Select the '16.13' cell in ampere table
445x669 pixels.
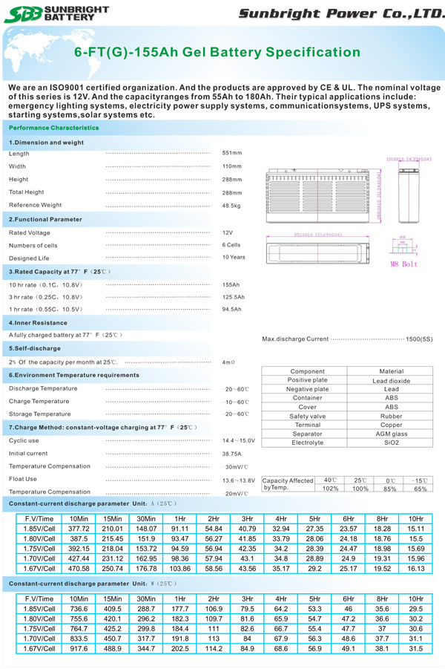point(416,569)
